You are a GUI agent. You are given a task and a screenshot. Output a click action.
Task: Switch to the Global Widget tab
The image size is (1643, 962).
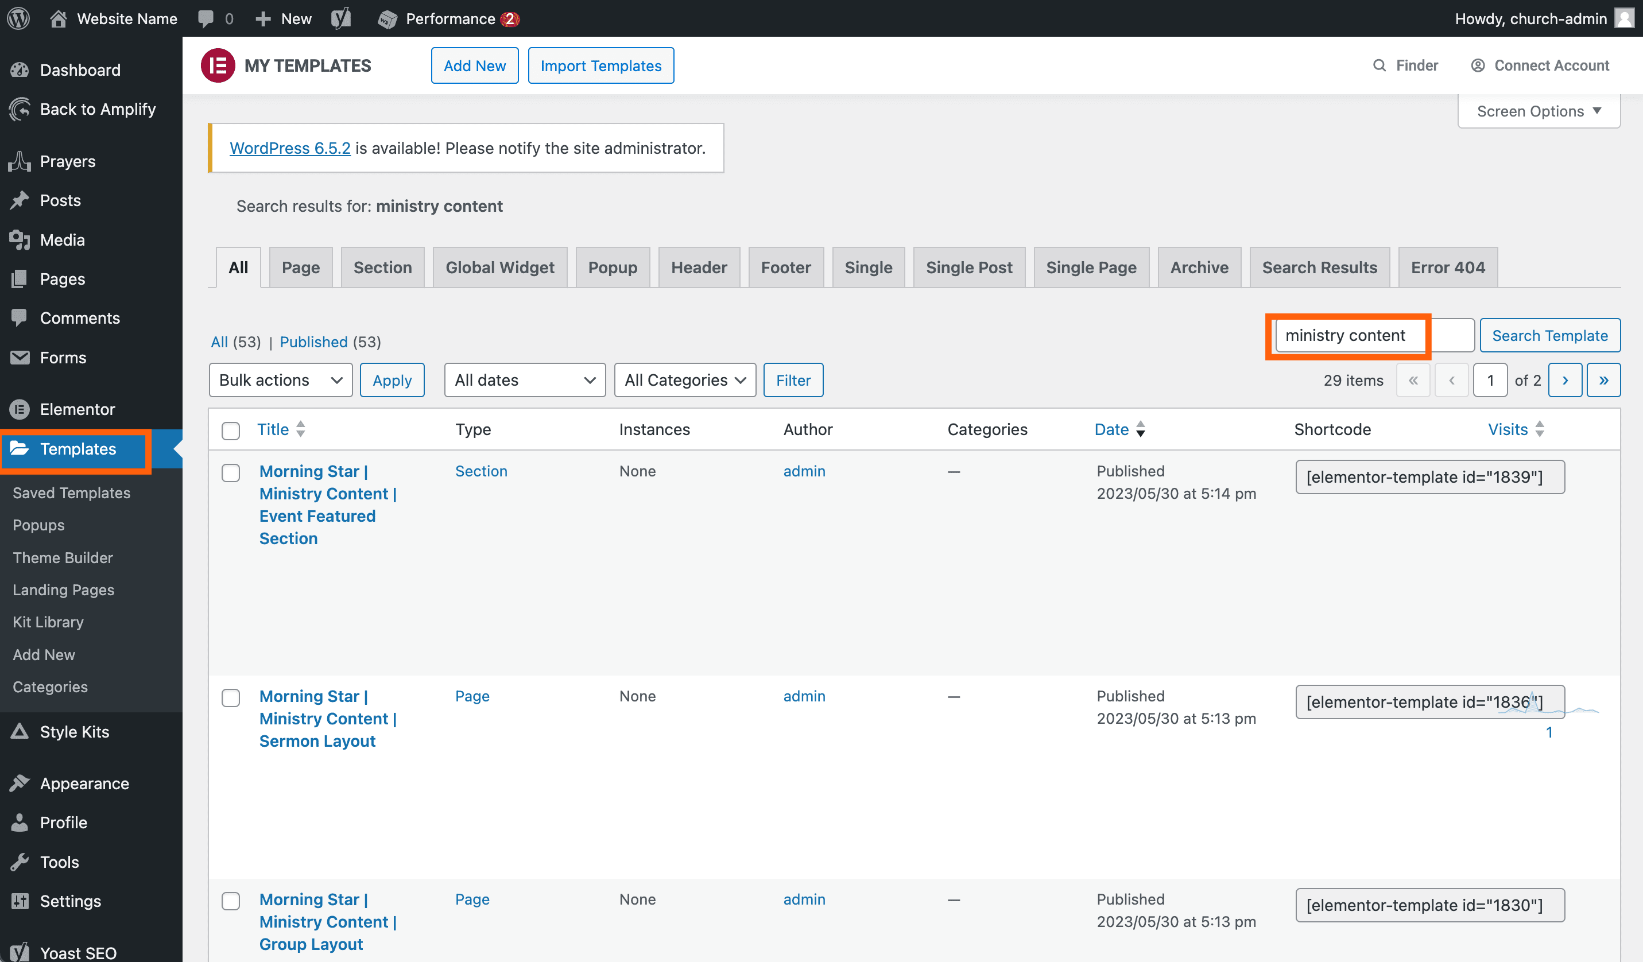point(499,267)
